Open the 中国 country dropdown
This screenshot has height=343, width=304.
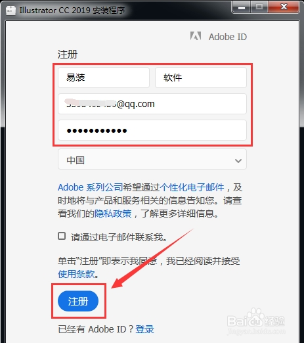(152, 159)
